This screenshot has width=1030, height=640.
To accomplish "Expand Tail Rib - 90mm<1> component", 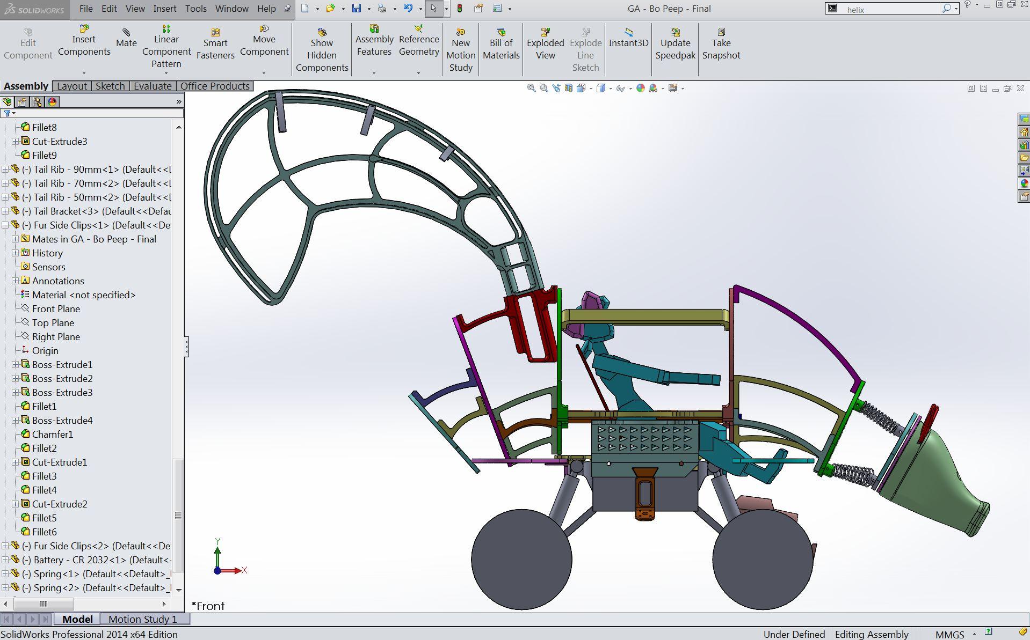I will pos(5,169).
